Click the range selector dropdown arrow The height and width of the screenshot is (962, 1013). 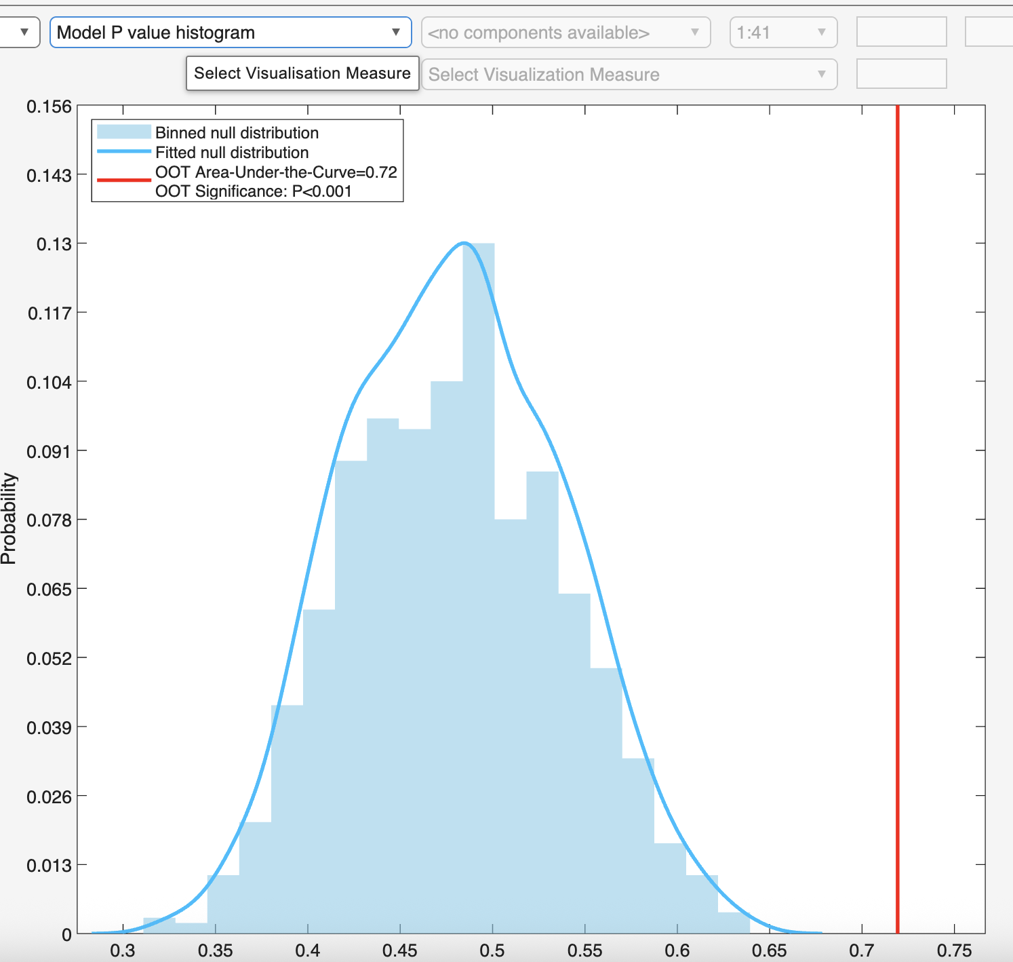coord(821,32)
